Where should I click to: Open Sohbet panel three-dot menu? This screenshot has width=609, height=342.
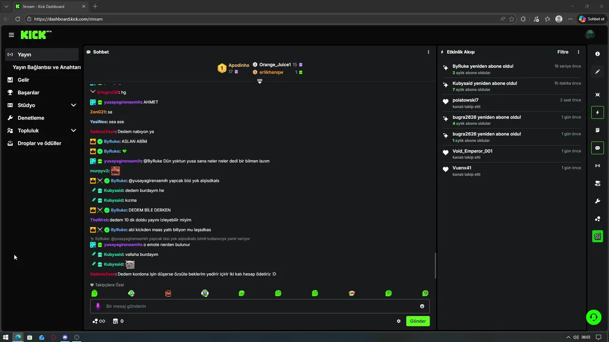(x=428, y=52)
